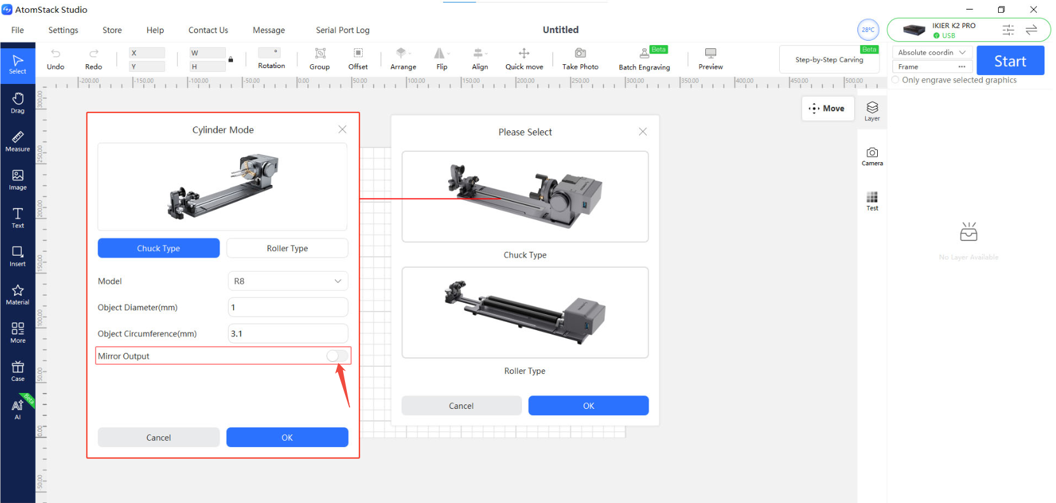Click the Take Photo toolbar icon

pyautogui.click(x=580, y=59)
